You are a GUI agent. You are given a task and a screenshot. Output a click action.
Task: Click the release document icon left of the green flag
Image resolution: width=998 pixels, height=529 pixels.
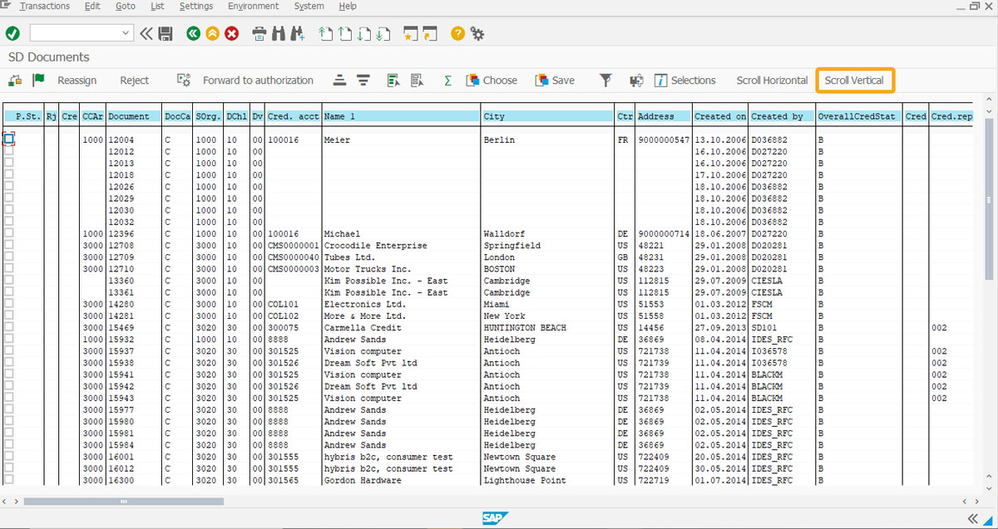click(15, 81)
